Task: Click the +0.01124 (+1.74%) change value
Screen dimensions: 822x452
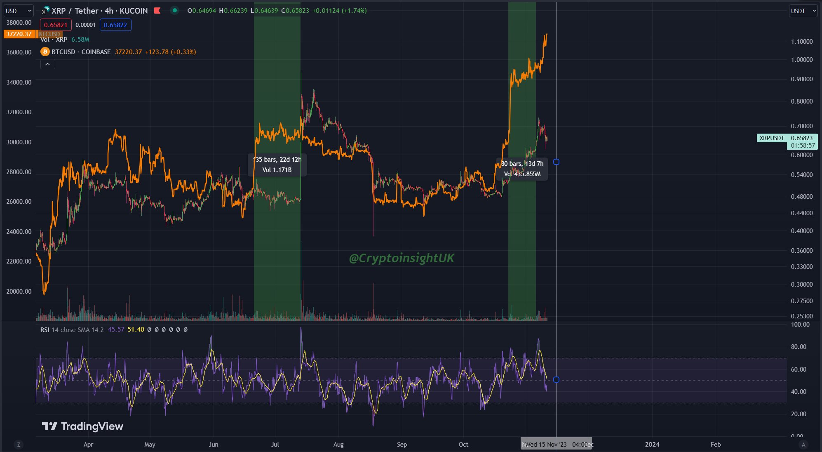Action: pyautogui.click(x=339, y=11)
